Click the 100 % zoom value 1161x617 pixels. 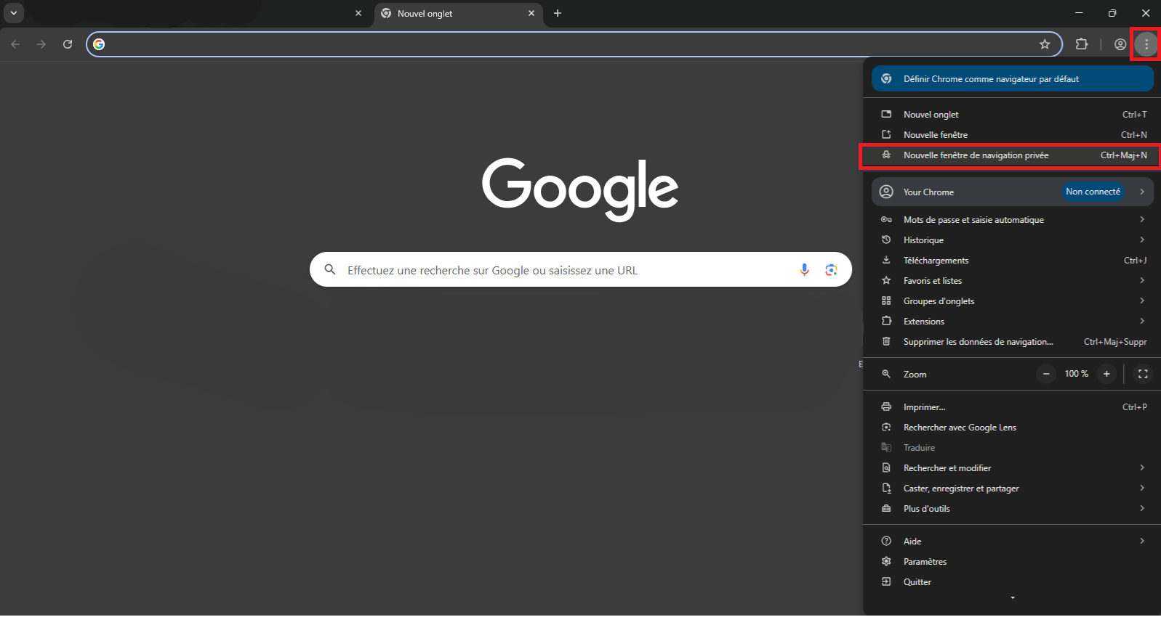tap(1077, 374)
